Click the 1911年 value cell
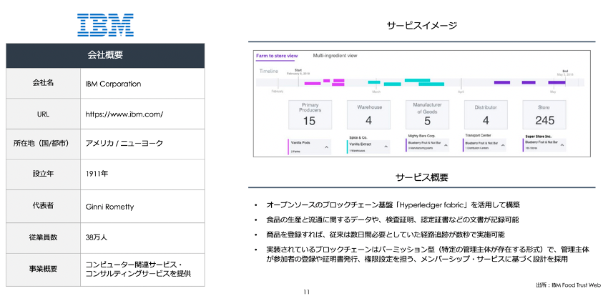608x296 pixels. (142, 174)
